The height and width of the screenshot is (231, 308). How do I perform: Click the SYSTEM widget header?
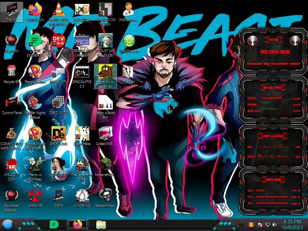[273, 88]
